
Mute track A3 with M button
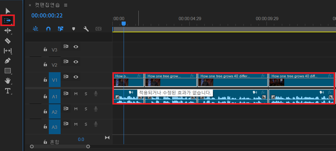[76, 124]
